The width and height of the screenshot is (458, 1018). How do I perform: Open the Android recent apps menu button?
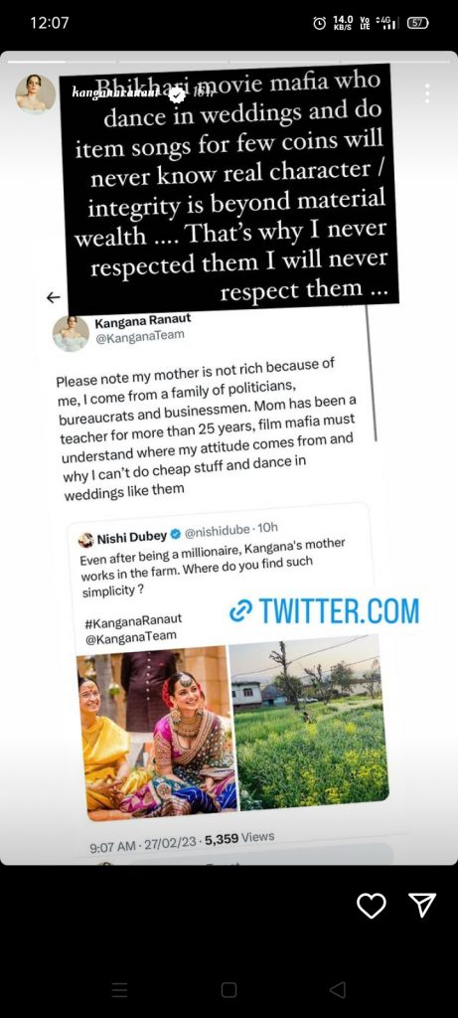click(x=119, y=989)
